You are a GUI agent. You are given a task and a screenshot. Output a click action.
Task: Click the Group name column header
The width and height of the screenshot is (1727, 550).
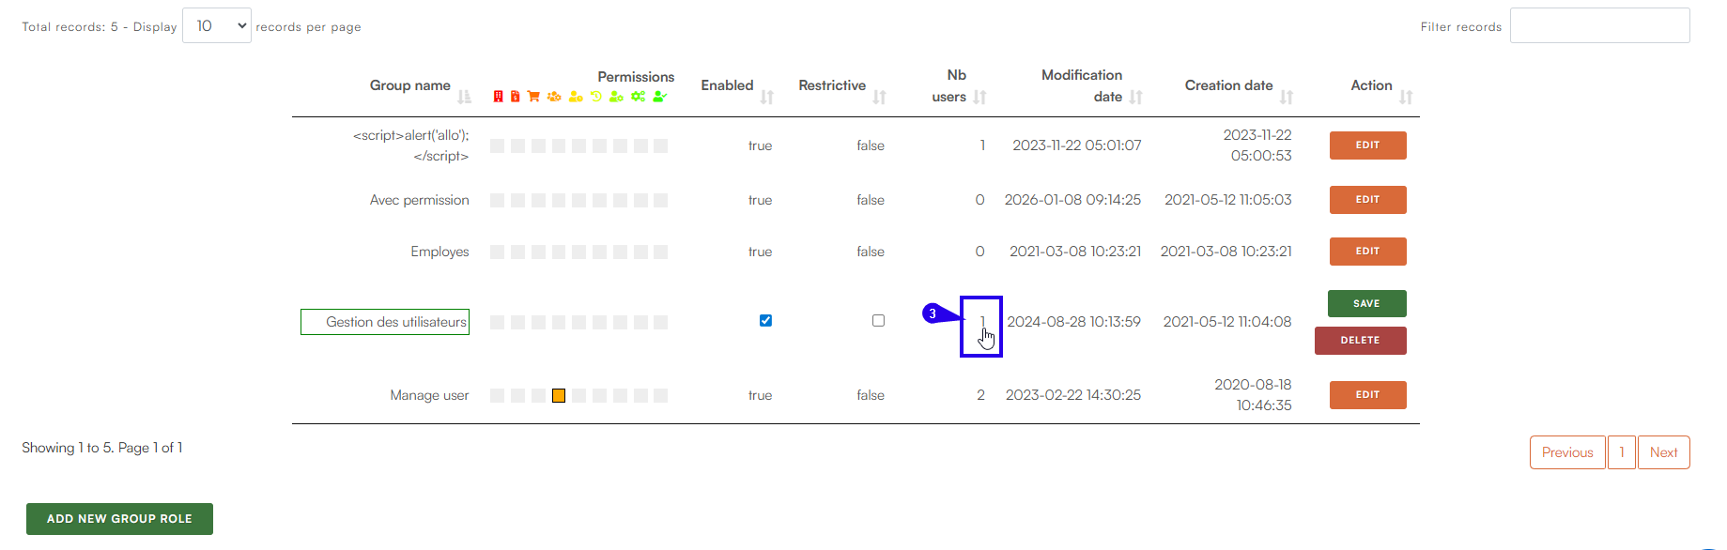(x=409, y=85)
